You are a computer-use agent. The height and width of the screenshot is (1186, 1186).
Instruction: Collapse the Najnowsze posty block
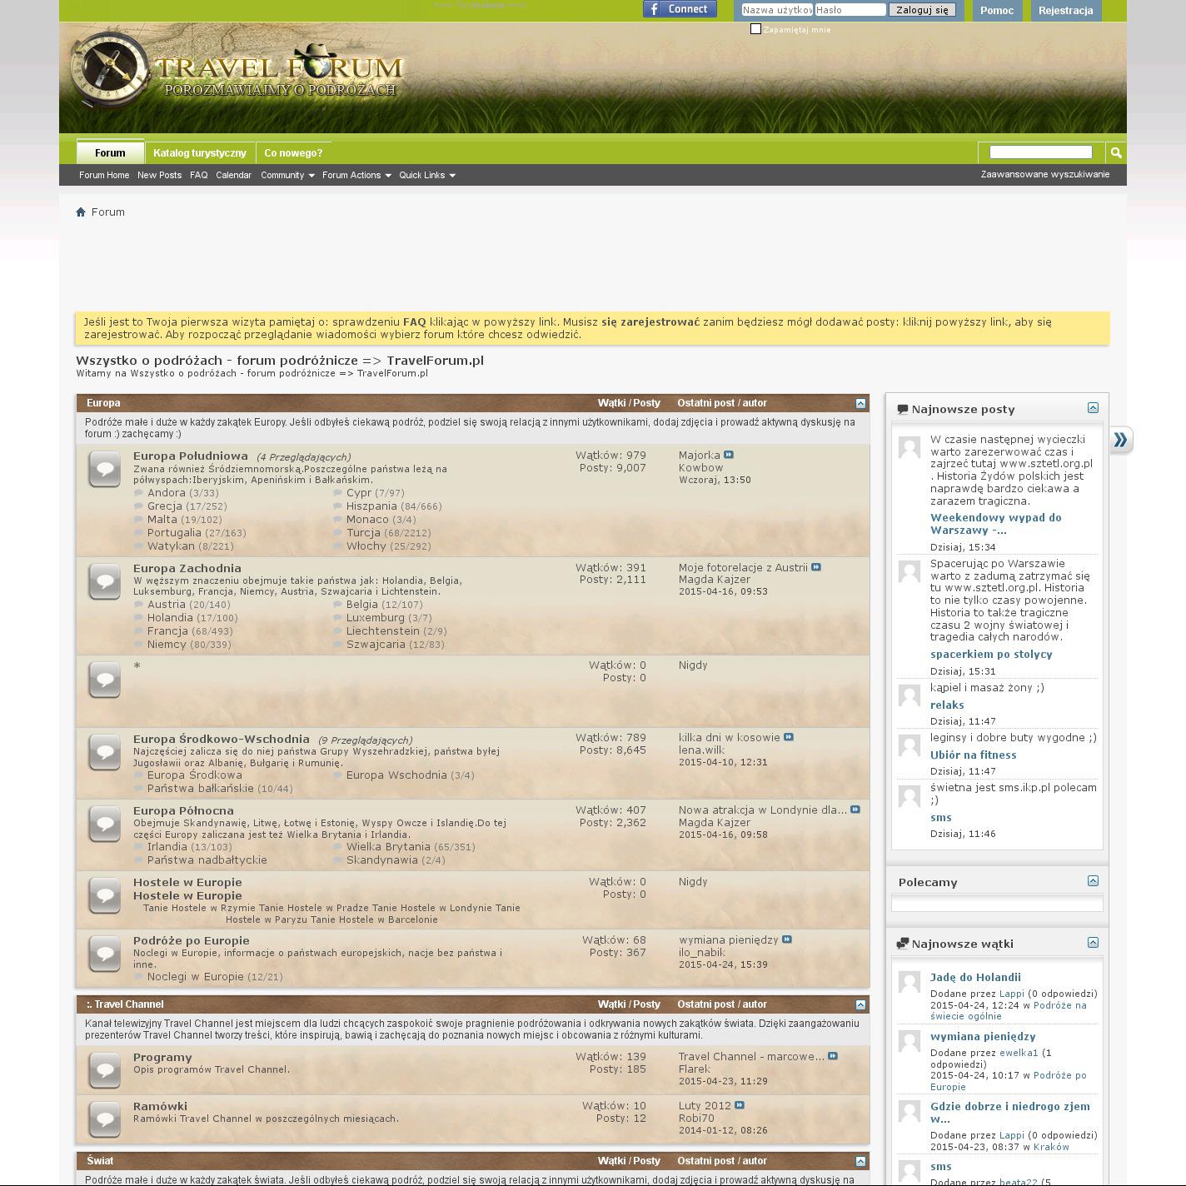1093,408
